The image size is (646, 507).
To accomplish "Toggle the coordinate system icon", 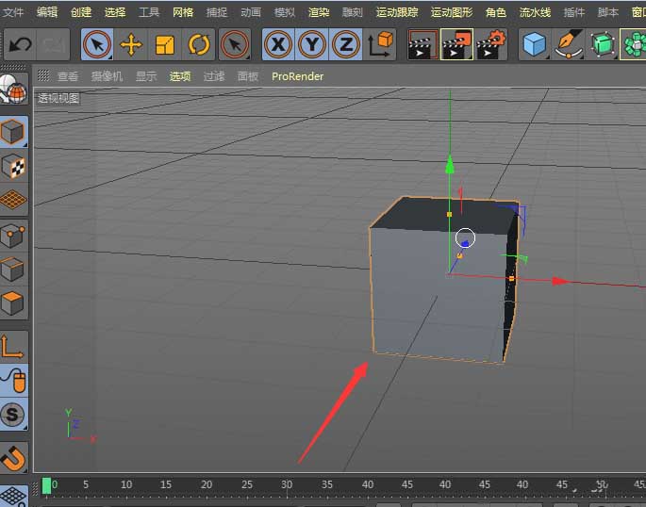I will [x=380, y=44].
